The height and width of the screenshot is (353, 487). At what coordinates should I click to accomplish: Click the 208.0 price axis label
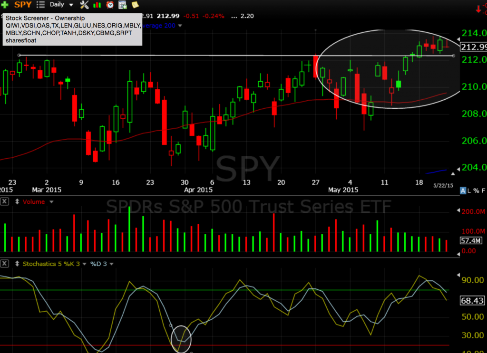click(474, 114)
